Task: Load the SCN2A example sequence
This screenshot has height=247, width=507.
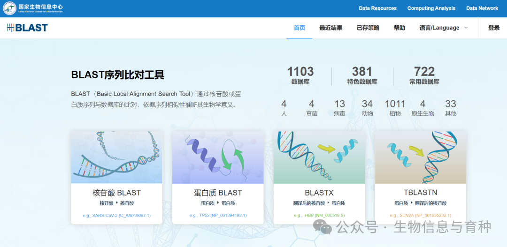Action: tap(420, 215)
